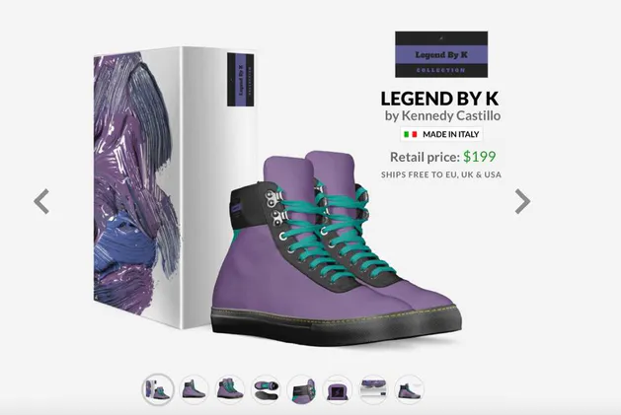
Task: Click the $199 retail price
Action: (x=479, y=157)
